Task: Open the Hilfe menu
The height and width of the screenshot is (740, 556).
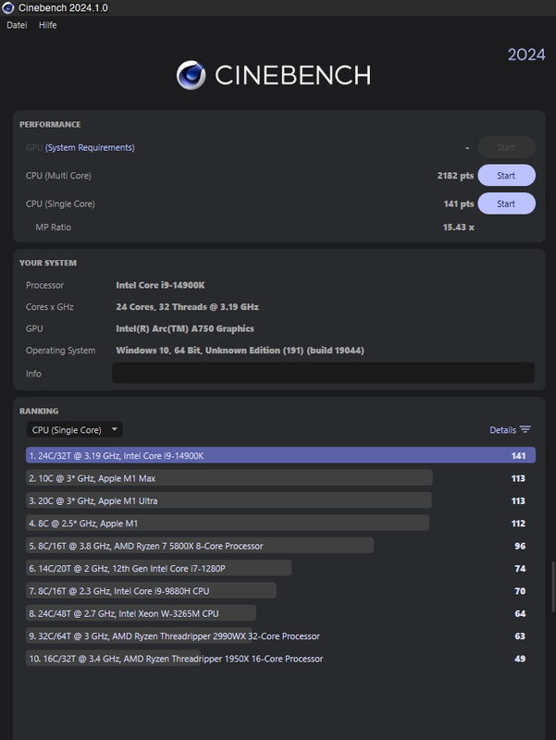Action: 48,25
